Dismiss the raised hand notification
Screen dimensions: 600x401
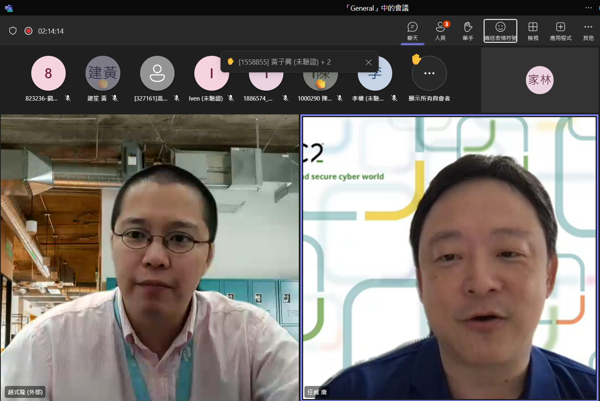368,62
